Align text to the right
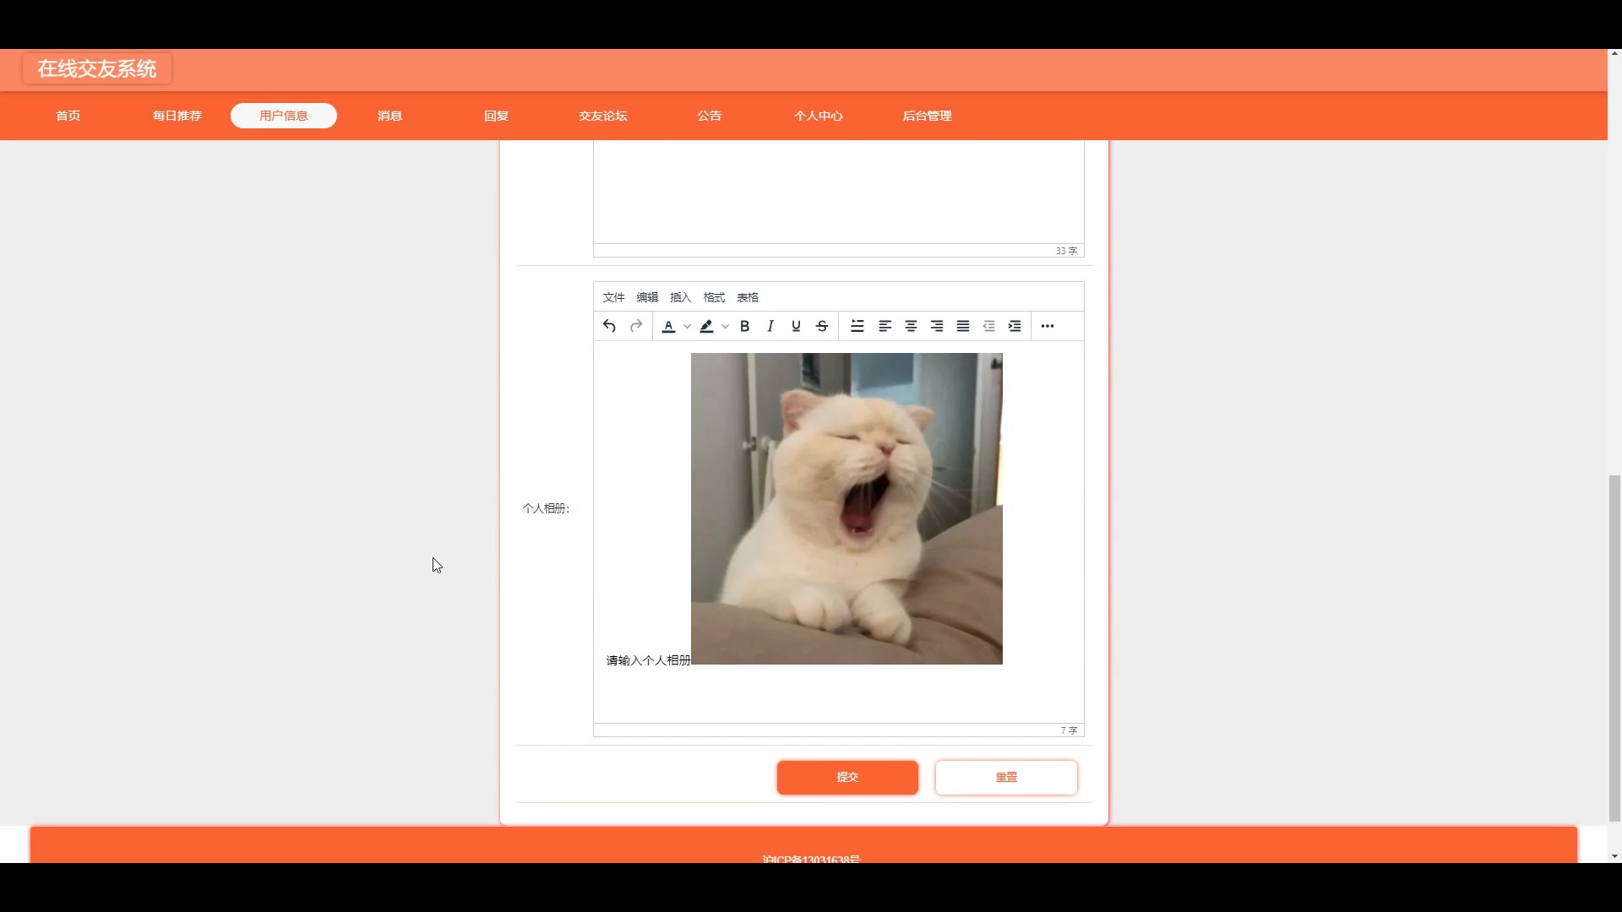The width and height of the screenshot is (1622, 912). [x=937, y=326]
